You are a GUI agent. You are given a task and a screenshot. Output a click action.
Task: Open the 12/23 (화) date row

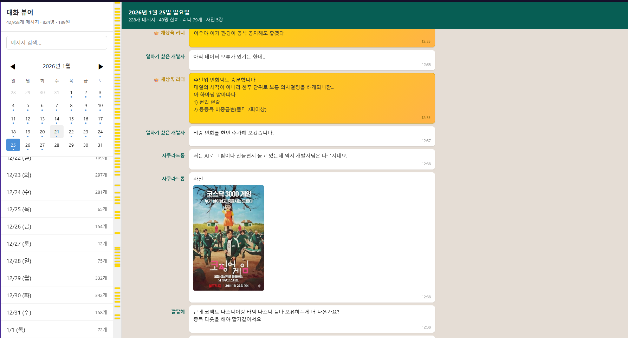(57, 175)
